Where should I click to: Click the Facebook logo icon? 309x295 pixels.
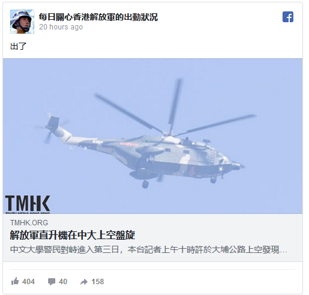tap(288, 17)
